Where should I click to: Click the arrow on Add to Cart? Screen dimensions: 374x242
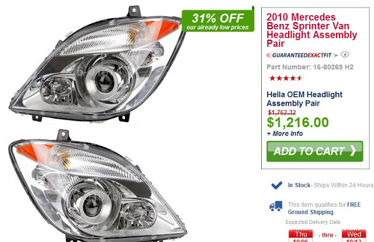[x=353, y=151]
